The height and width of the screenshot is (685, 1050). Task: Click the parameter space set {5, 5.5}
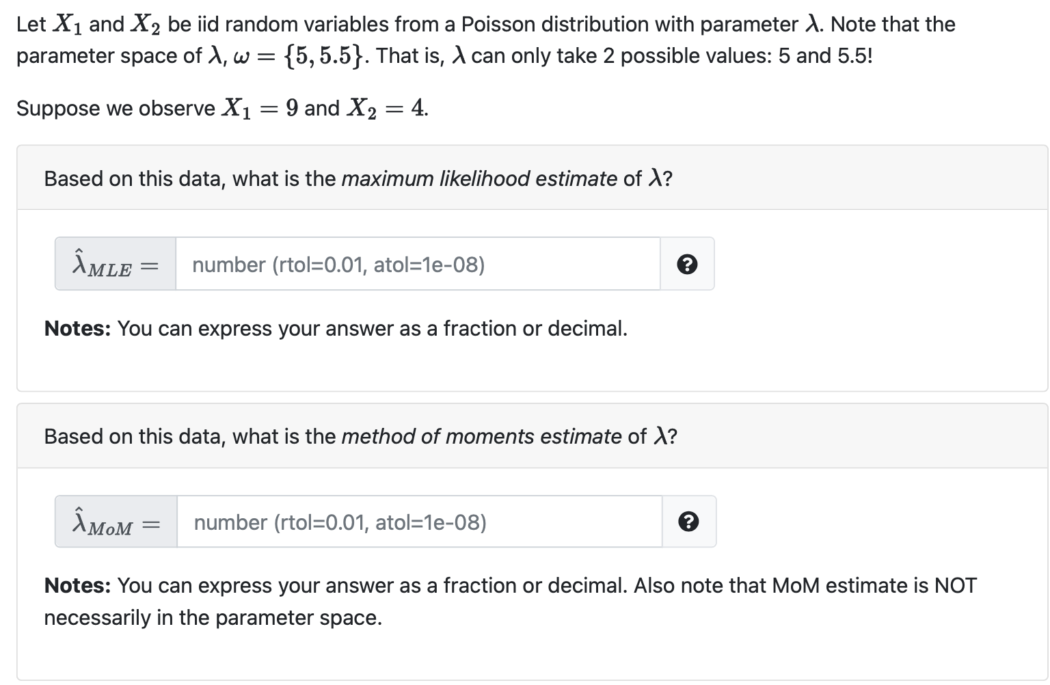point(324,55)
